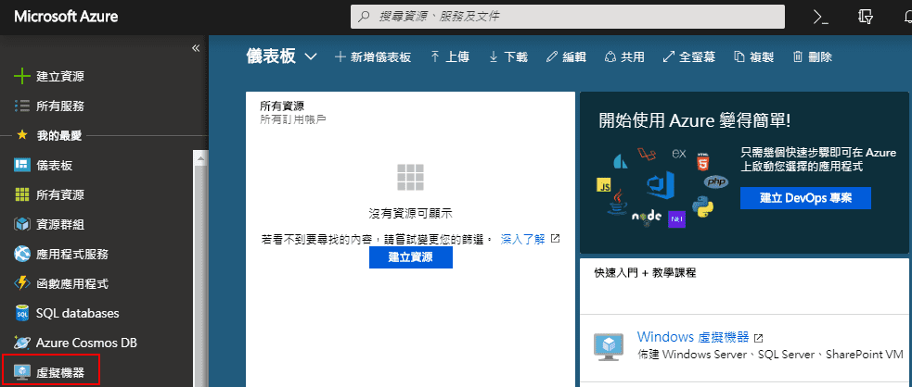Click the JS logo in the DevOps tile

point(604,186)
